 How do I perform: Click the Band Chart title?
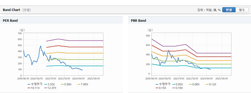pos(11,10)
